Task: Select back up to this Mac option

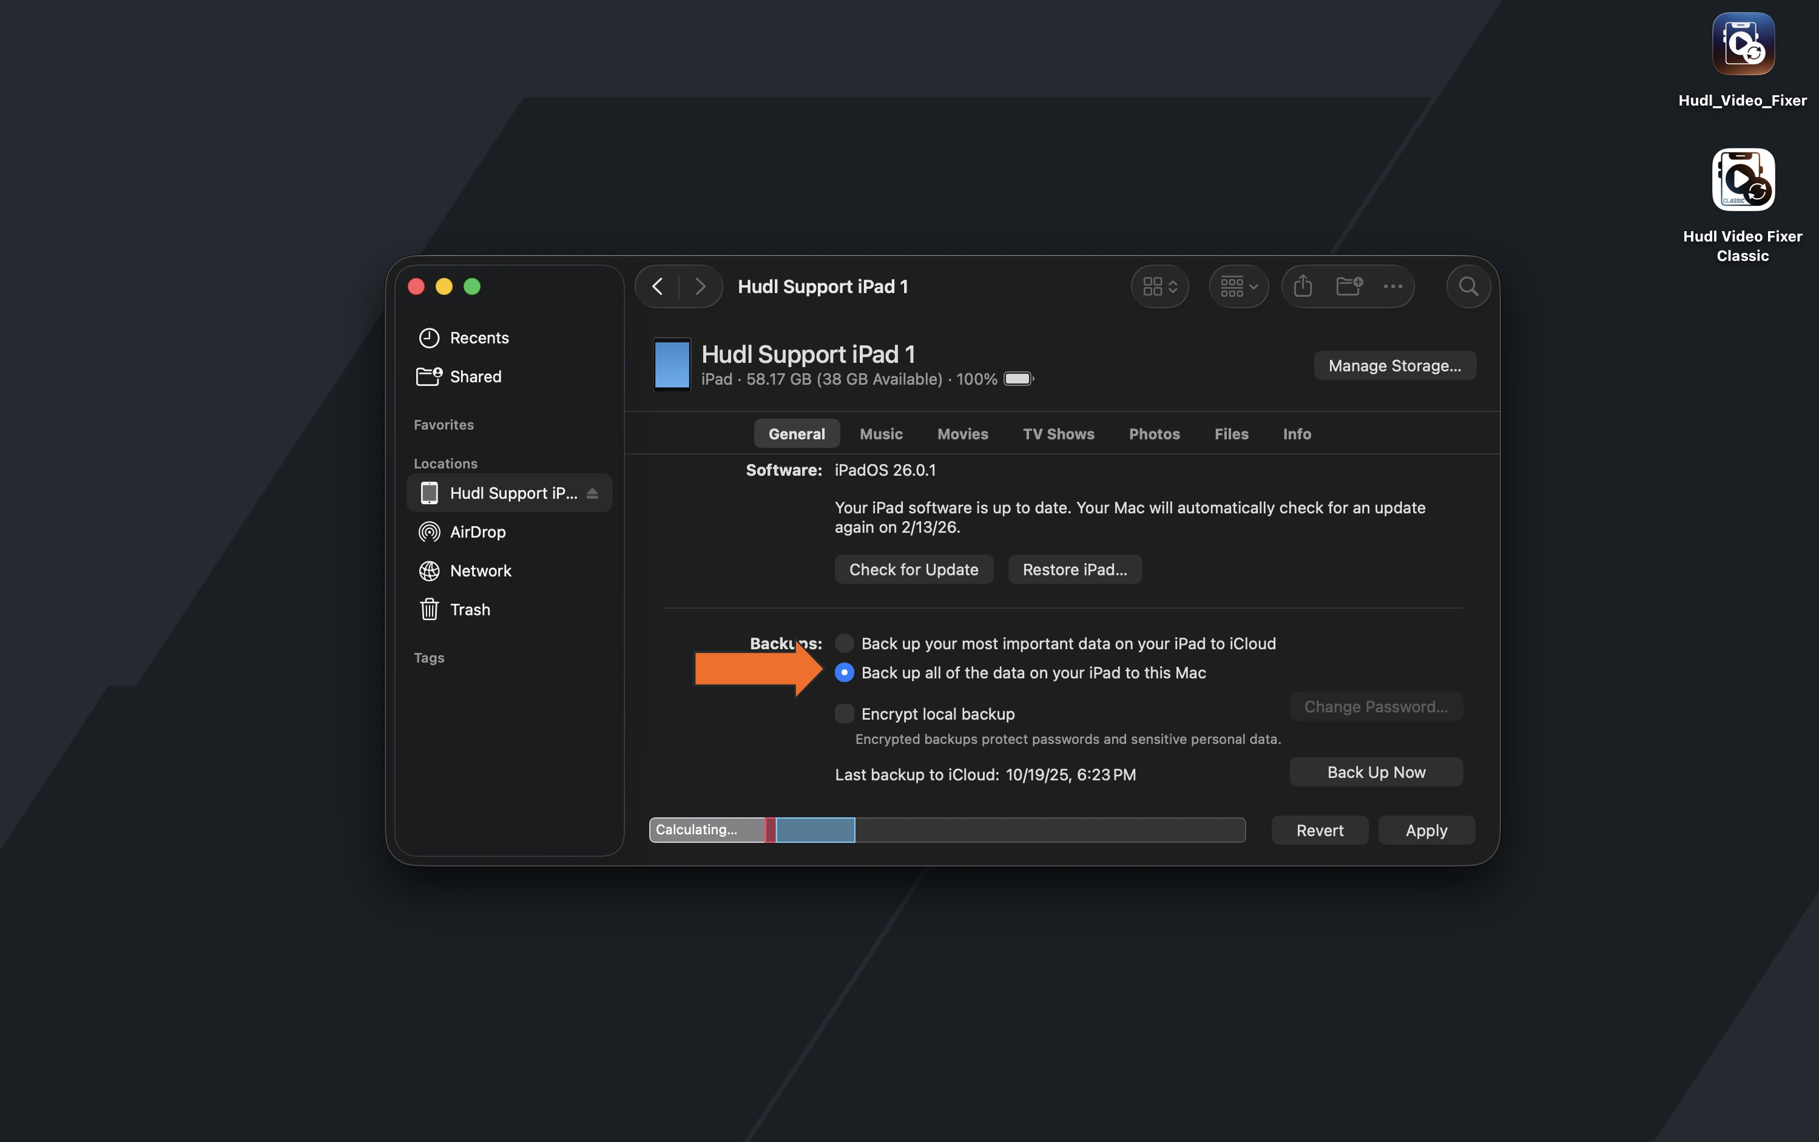Action: pos(844,672)
